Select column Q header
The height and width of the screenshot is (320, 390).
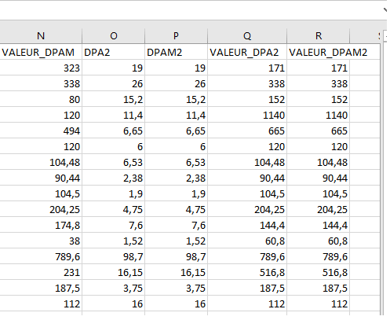247,35
